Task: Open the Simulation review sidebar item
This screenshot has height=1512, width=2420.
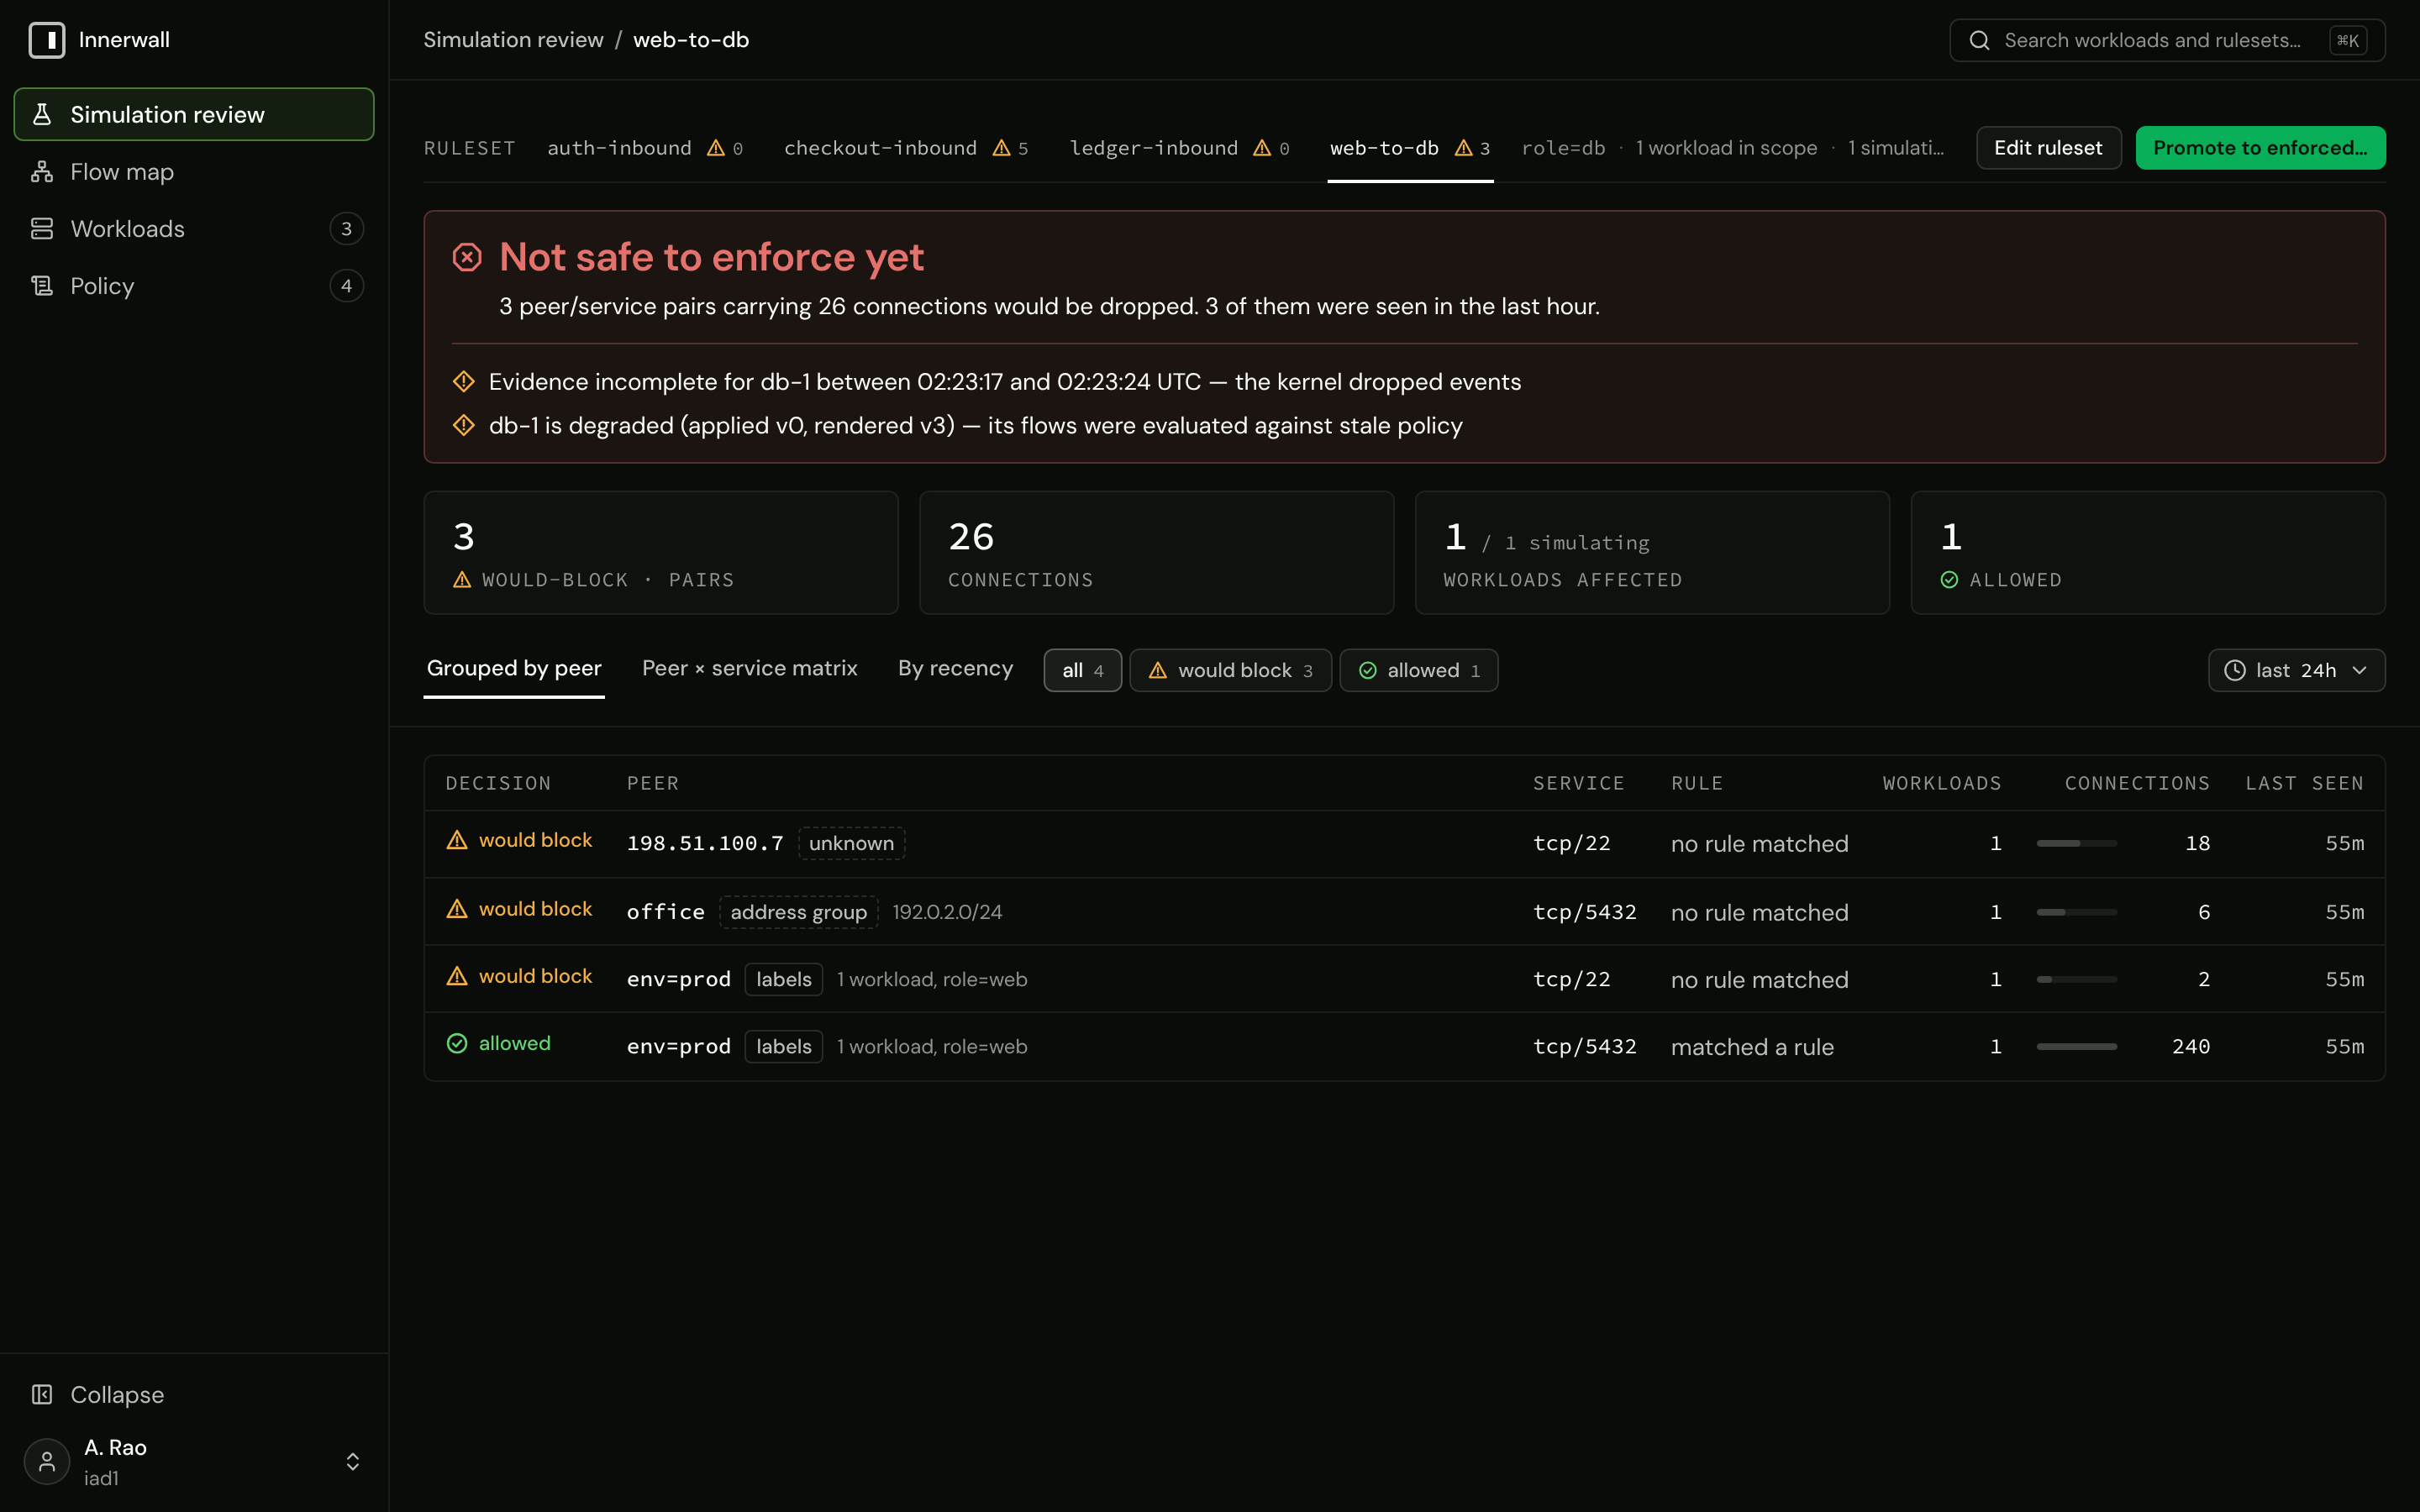Action: coord(194,114)
